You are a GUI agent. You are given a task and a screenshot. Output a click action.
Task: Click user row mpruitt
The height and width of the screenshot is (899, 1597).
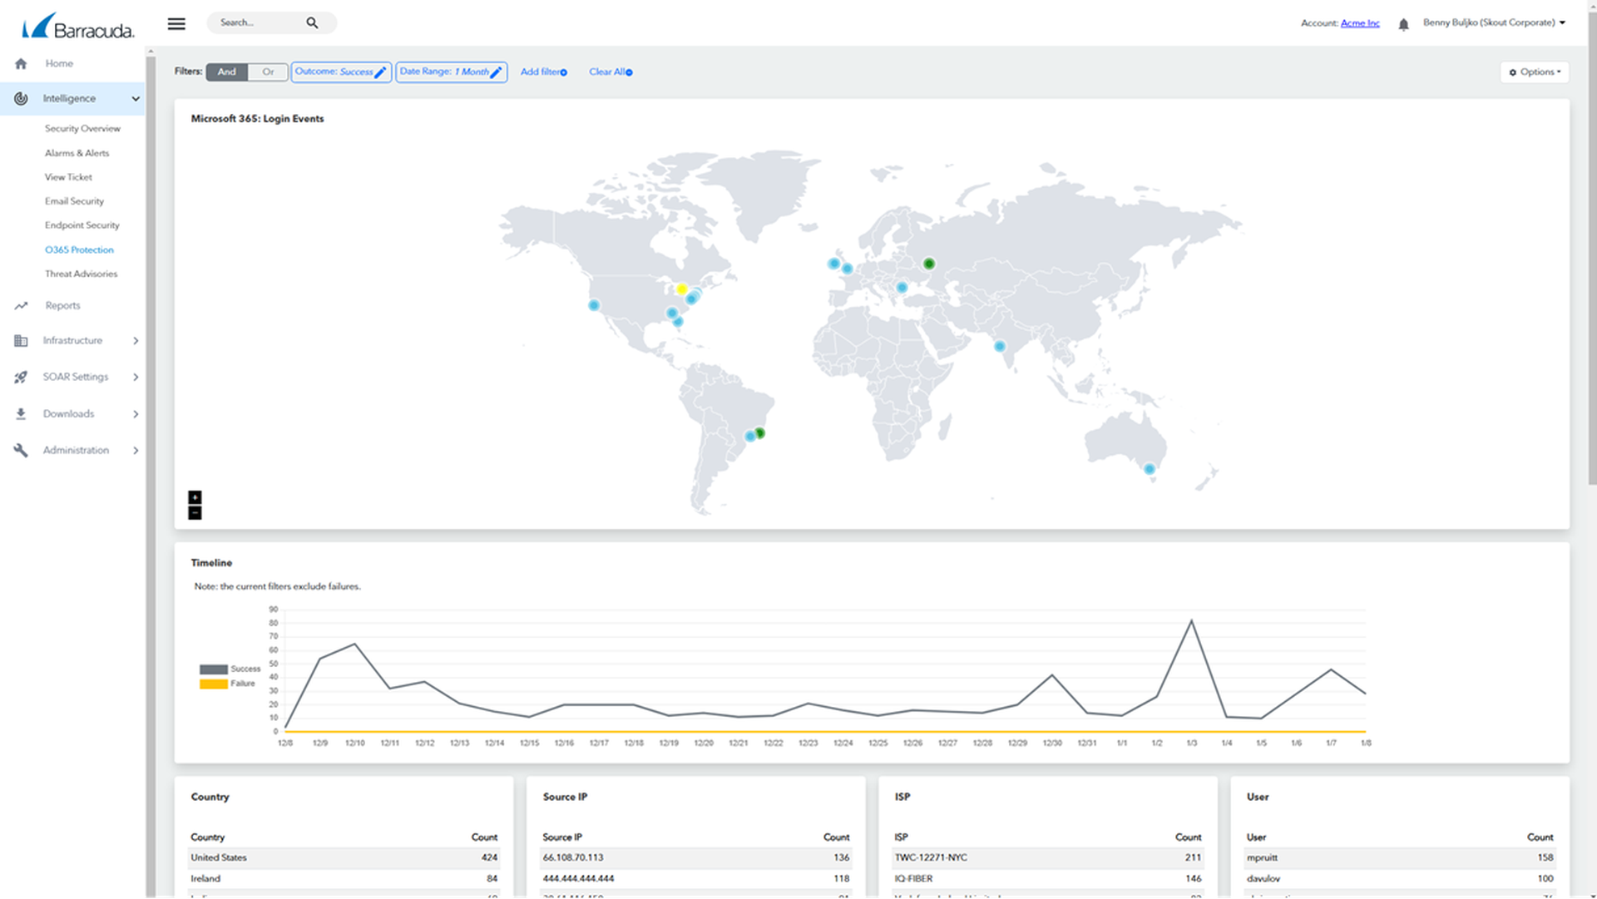(1400, 857)
